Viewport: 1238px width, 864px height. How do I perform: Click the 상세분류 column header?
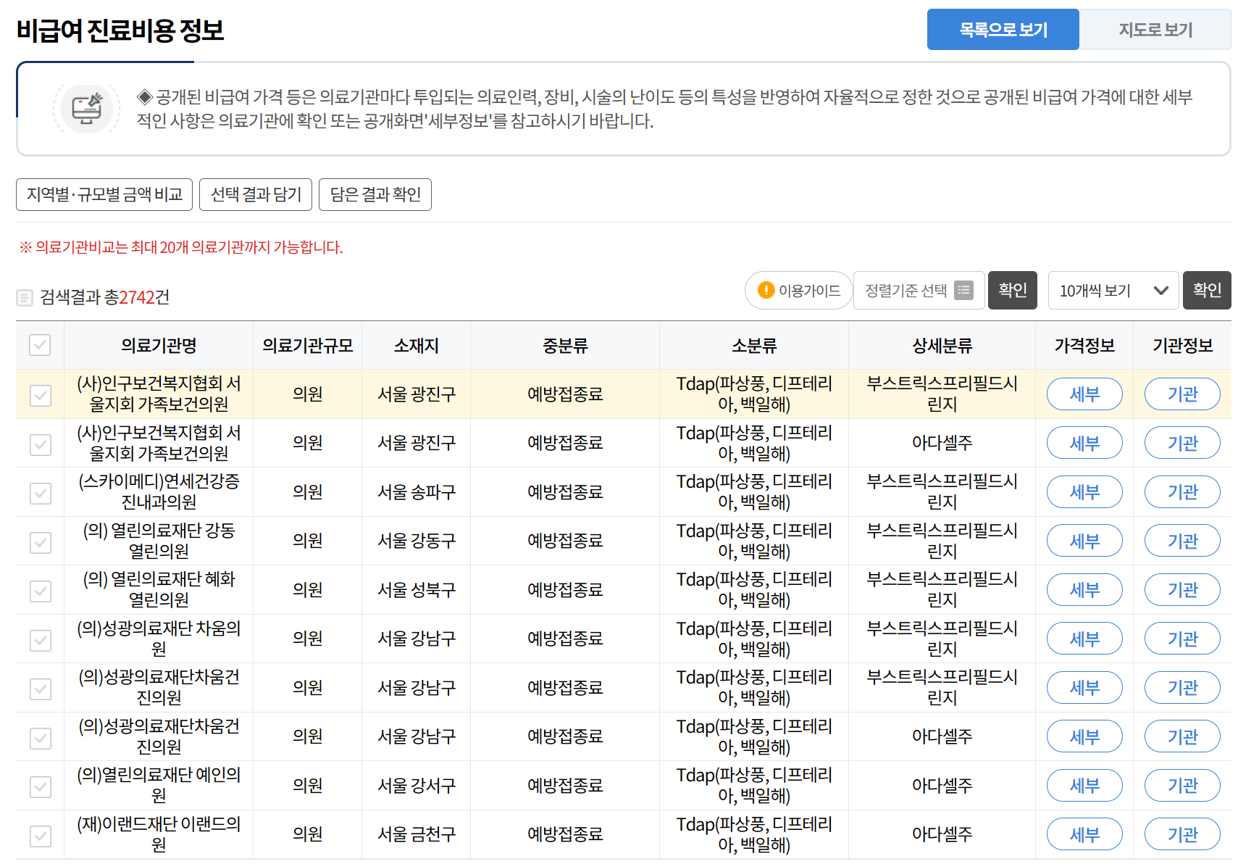point(942,346)
